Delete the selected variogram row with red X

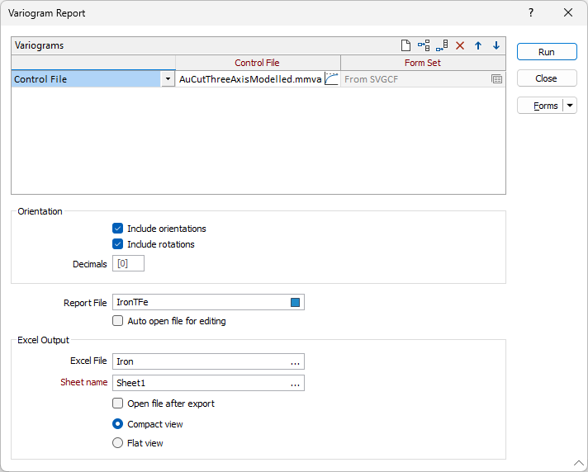point(460,45)
